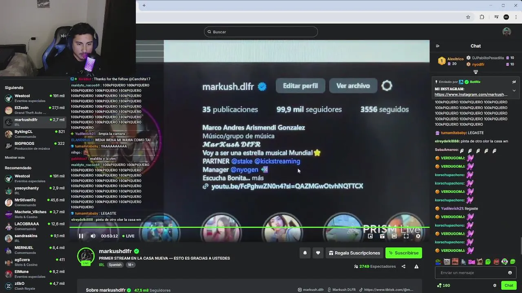Open the player settings gear

(x=418, y=236)
